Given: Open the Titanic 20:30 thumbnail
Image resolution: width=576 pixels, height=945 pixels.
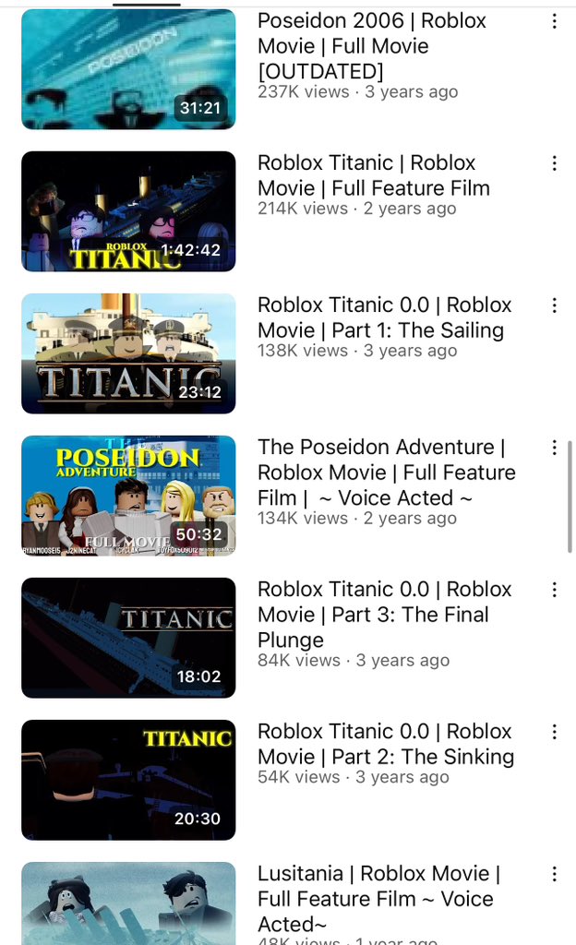Looking at the screenshot, I should click(x=128, y=781).
